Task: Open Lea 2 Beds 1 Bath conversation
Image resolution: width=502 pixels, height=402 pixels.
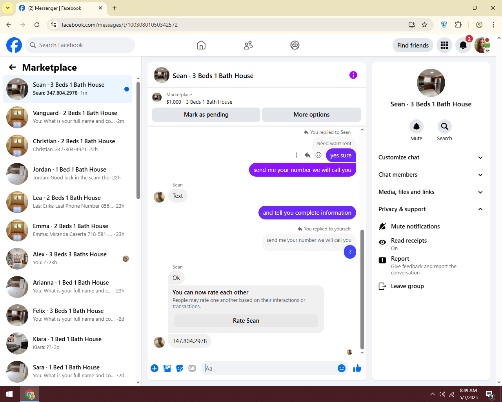Action: [x=67, y=202]
